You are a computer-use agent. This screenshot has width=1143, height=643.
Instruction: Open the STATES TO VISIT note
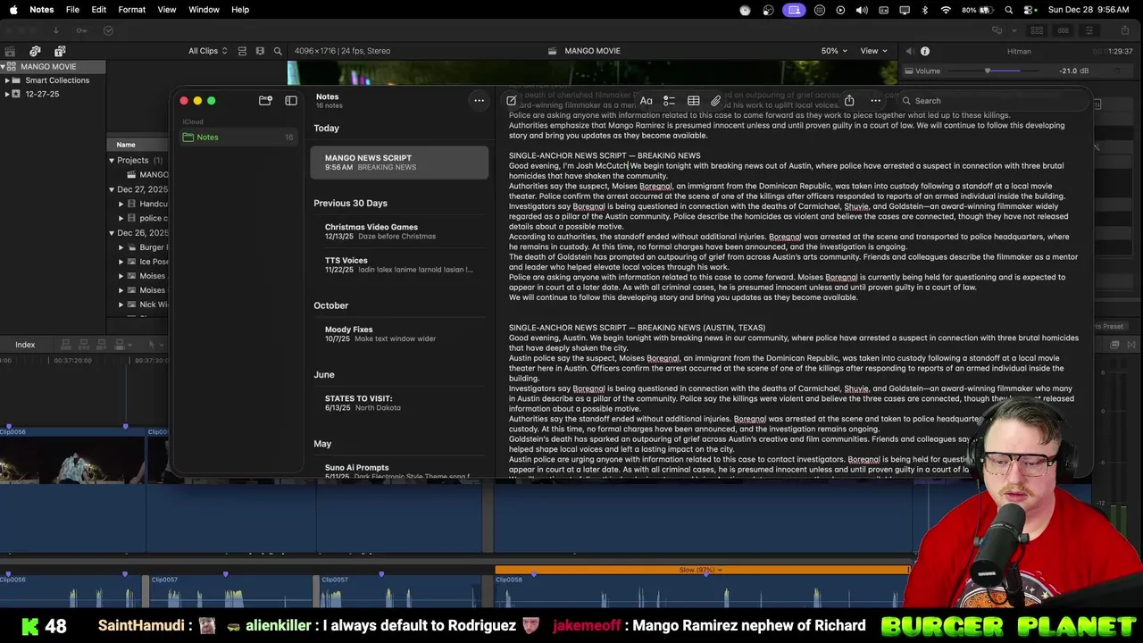click(x=399, y=403)
